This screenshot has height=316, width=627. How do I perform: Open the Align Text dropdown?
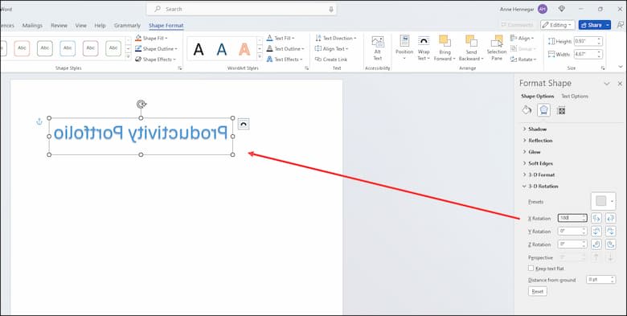(x=331, y=49)
